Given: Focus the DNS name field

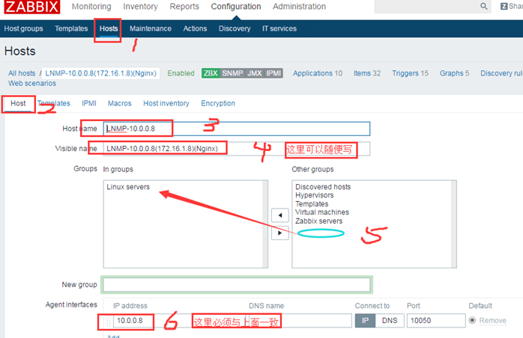Looking at the screenshot, I should coord(299,321).
